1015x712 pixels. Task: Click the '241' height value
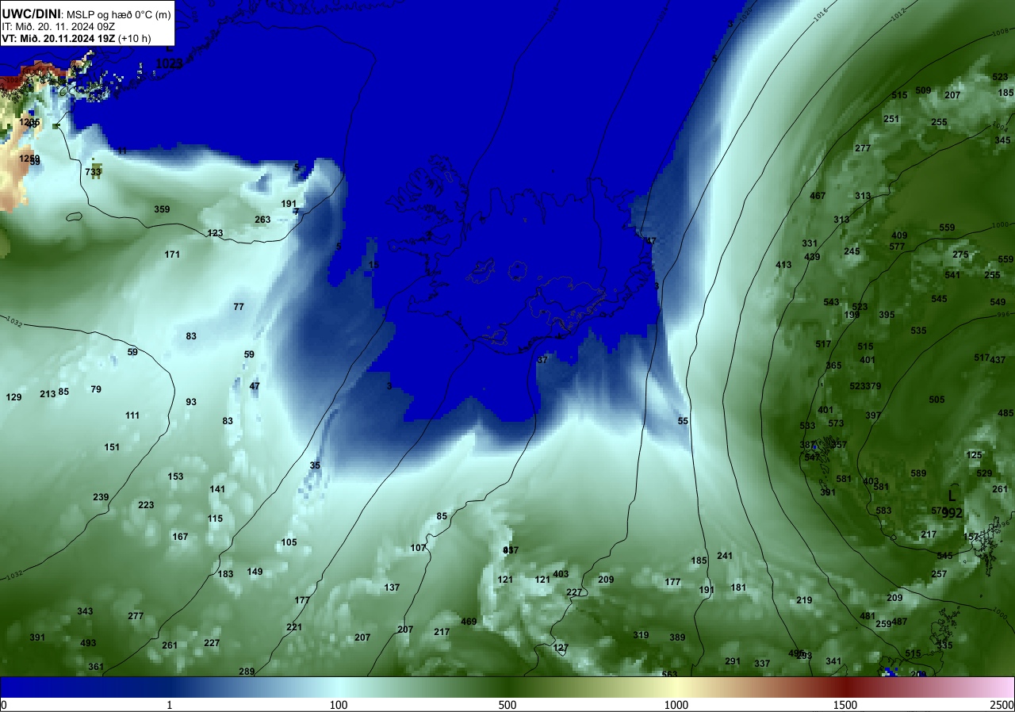click(725, 556)
